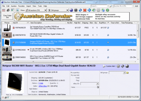141x101 pixels.
Task: Expand the search options dropdown arrow
Action: [108, 6]
